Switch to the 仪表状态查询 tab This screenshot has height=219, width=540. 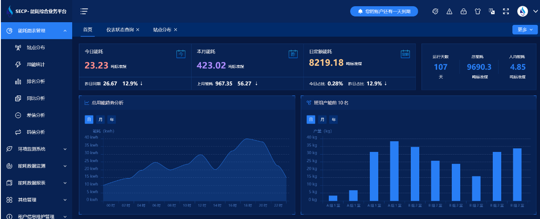(120, 30)
